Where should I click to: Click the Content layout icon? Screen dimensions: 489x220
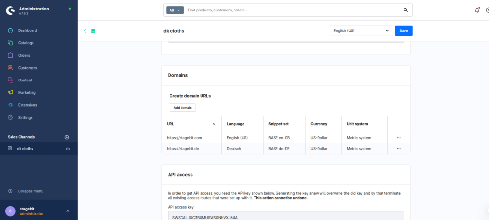click(x=11, y=80)
